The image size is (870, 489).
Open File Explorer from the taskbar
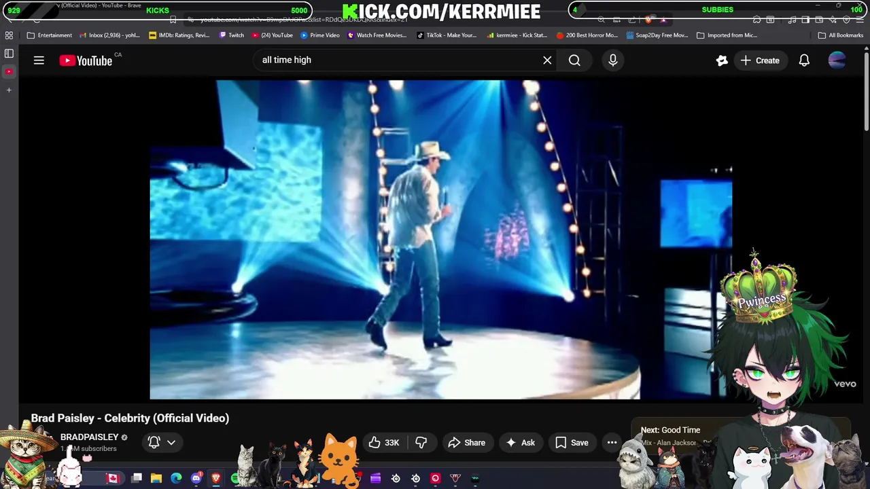(x=156, y=478)
